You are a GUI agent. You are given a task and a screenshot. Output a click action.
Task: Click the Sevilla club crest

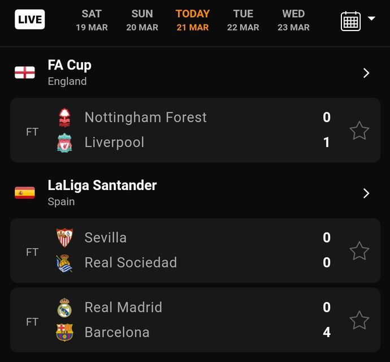tap(65, 238)
